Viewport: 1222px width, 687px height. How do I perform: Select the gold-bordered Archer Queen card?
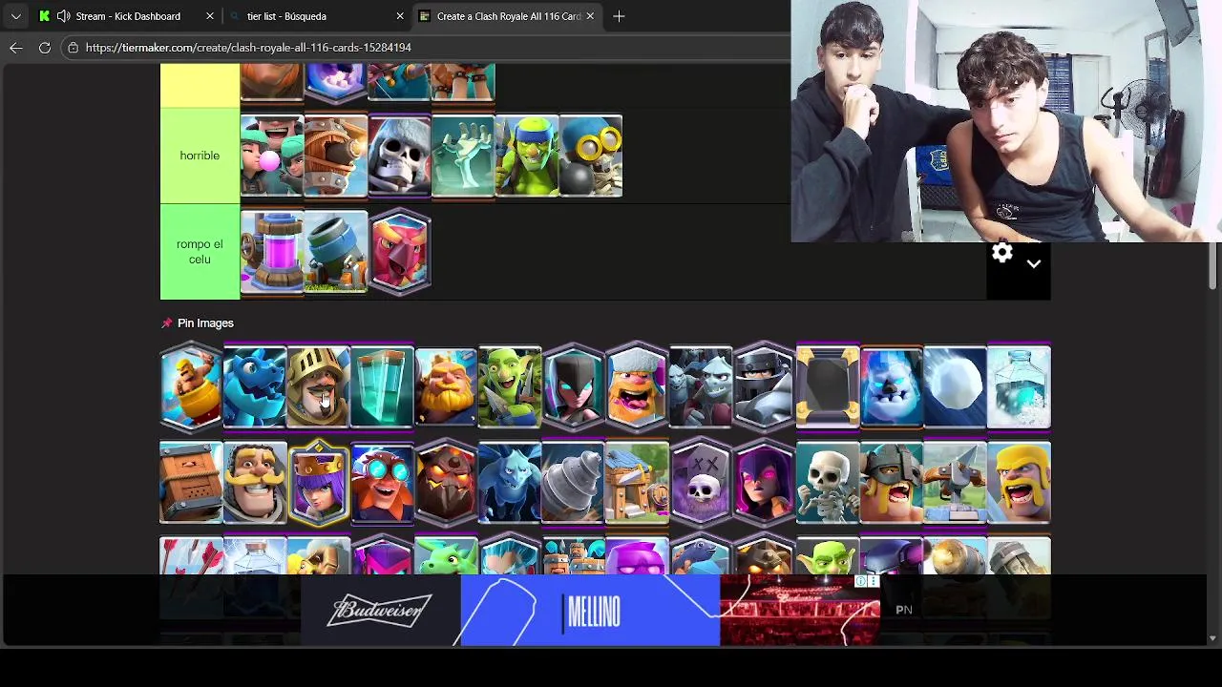point(319,483)
